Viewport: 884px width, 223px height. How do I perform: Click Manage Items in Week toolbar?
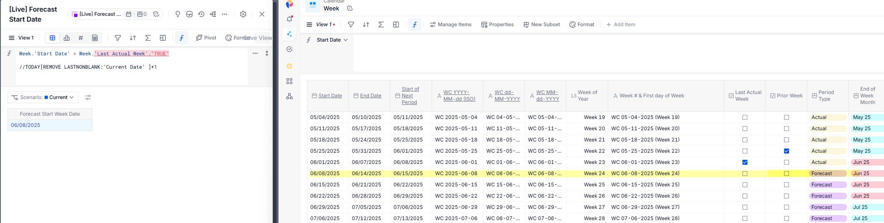(451, 25)
